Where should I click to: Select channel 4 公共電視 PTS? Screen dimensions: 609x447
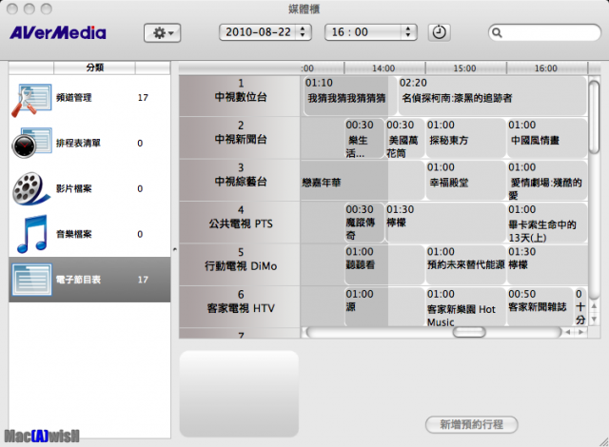coord(240,223)
